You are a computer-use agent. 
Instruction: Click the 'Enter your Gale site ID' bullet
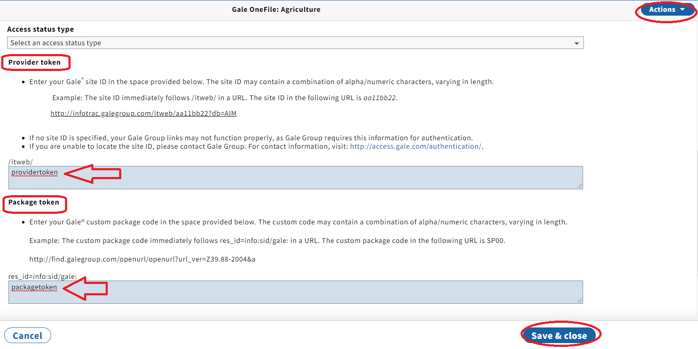tap(262, 82)
